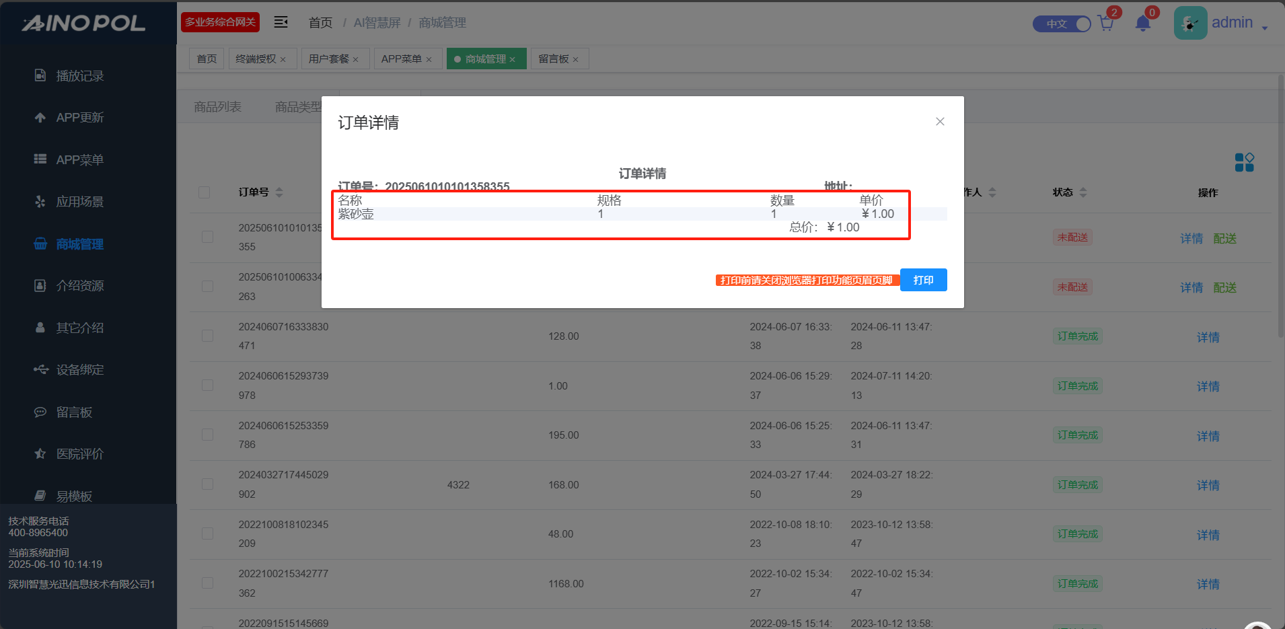Sort table by 状态 column arrows

[1083, 192]
